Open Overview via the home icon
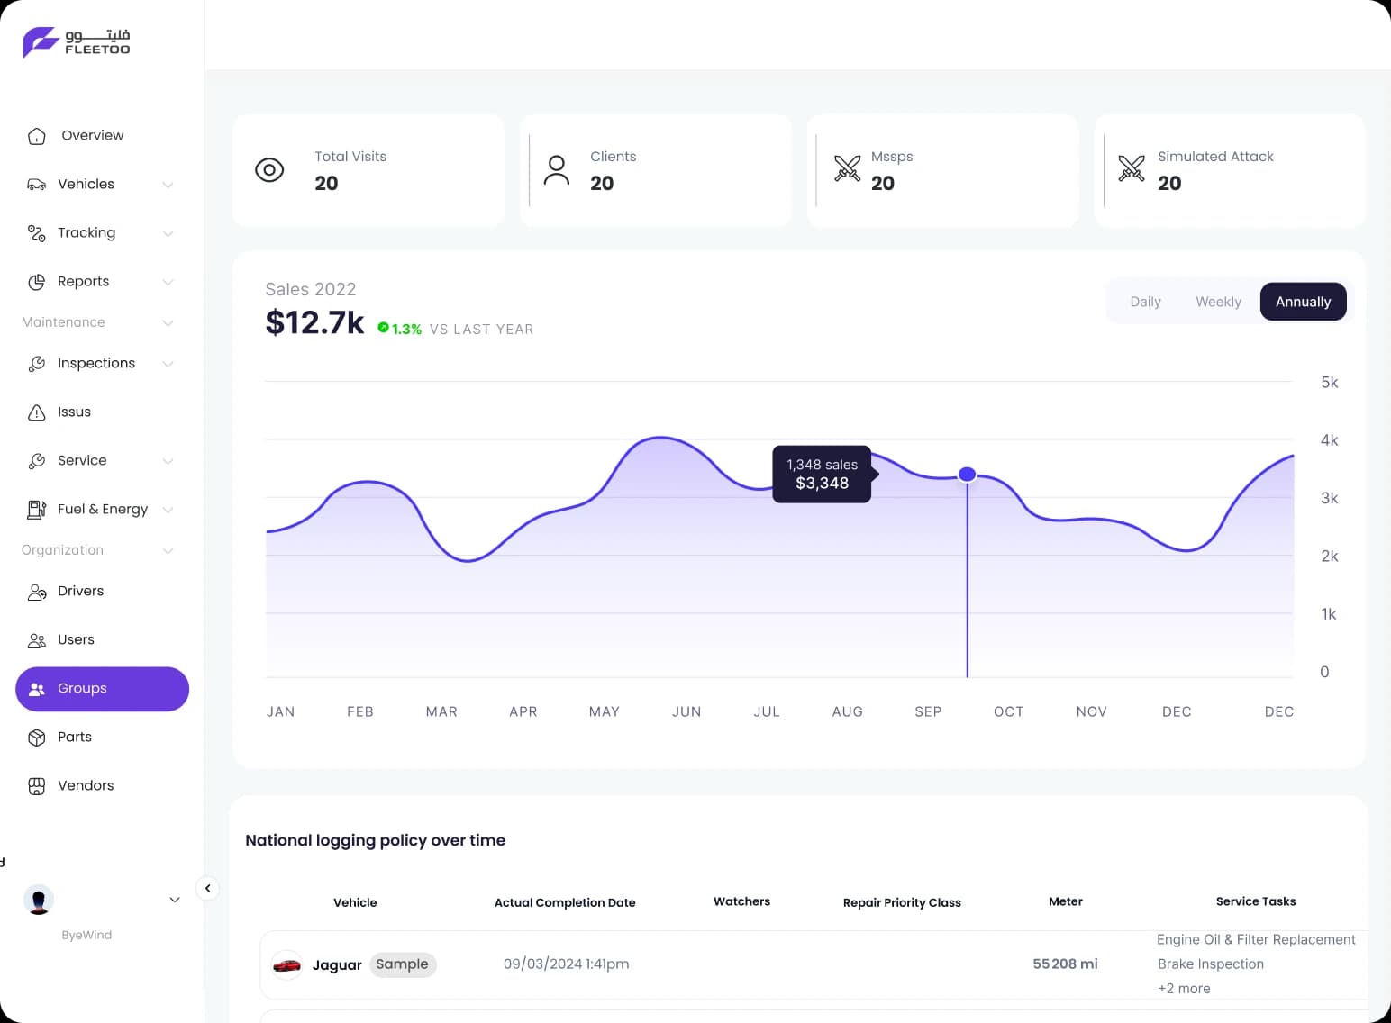1391x1023 pixels. pos(36,136)
